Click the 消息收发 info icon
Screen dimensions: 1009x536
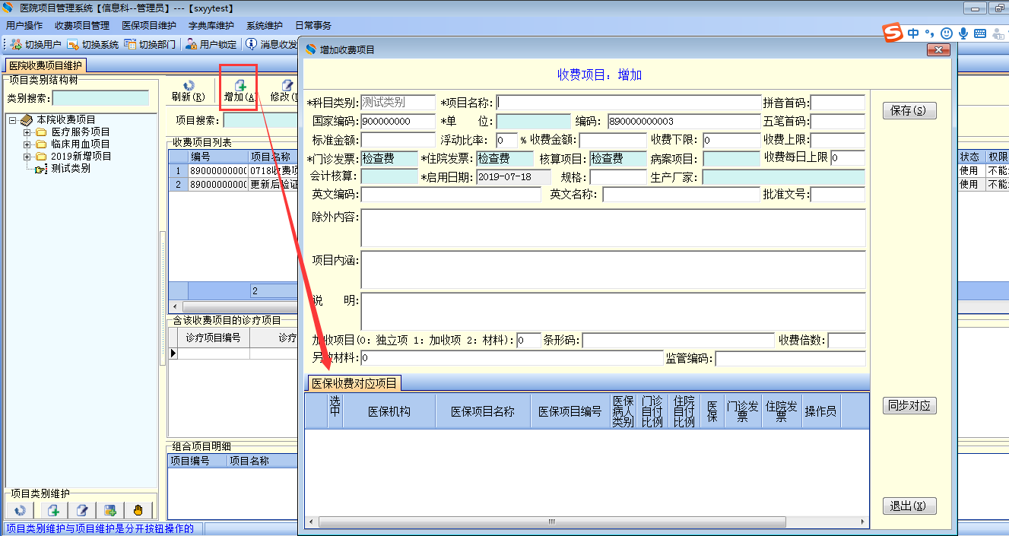click(251, 44)
